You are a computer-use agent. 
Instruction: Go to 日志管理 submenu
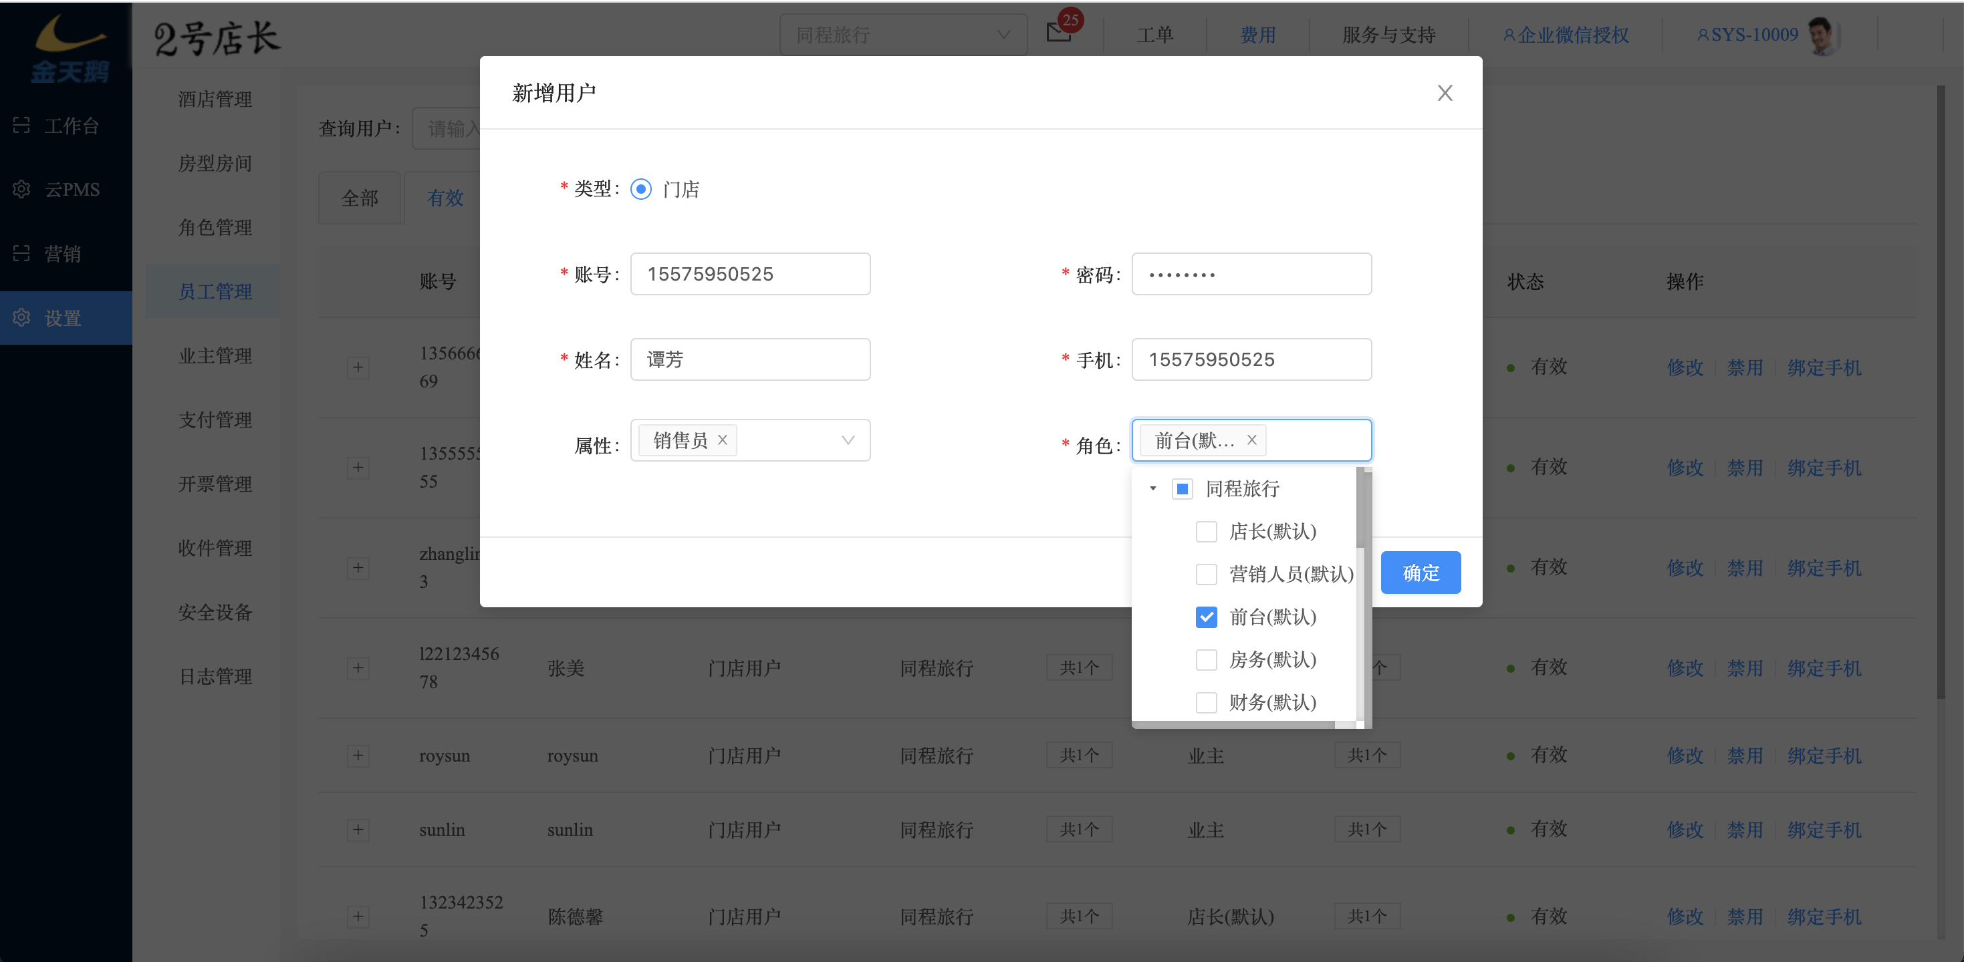[214, 676]
